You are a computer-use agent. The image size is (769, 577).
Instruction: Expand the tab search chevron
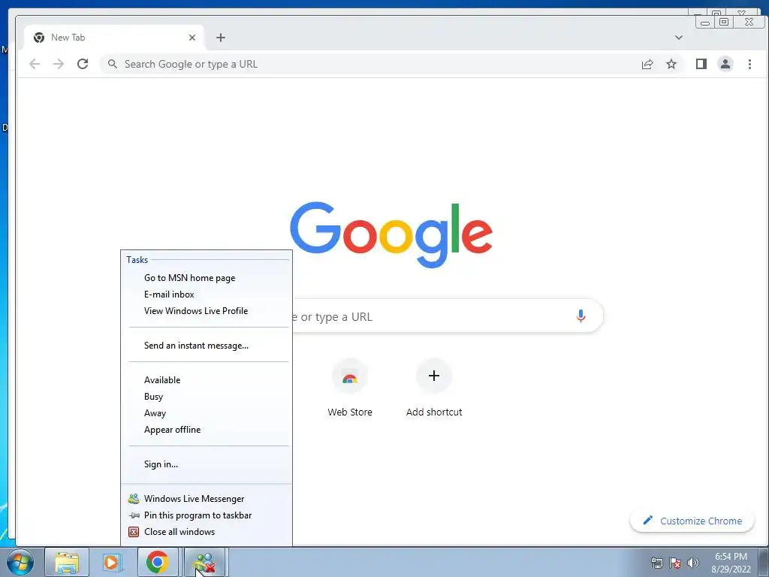coord(679,38)
